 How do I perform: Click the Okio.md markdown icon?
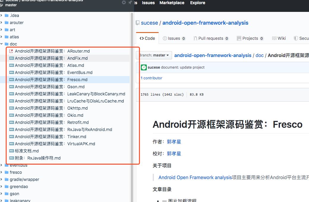(12, 115)
